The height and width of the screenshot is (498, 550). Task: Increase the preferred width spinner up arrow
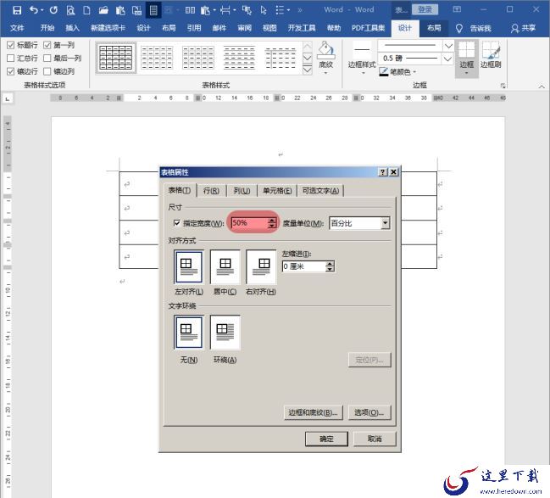pyautogui.click(x=272, y=221)
